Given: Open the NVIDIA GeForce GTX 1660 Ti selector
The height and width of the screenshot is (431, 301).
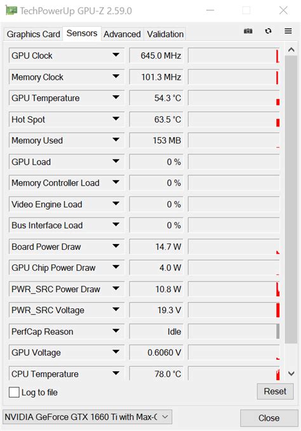Looking at the screenshot, I should click(x=88, y=417).
